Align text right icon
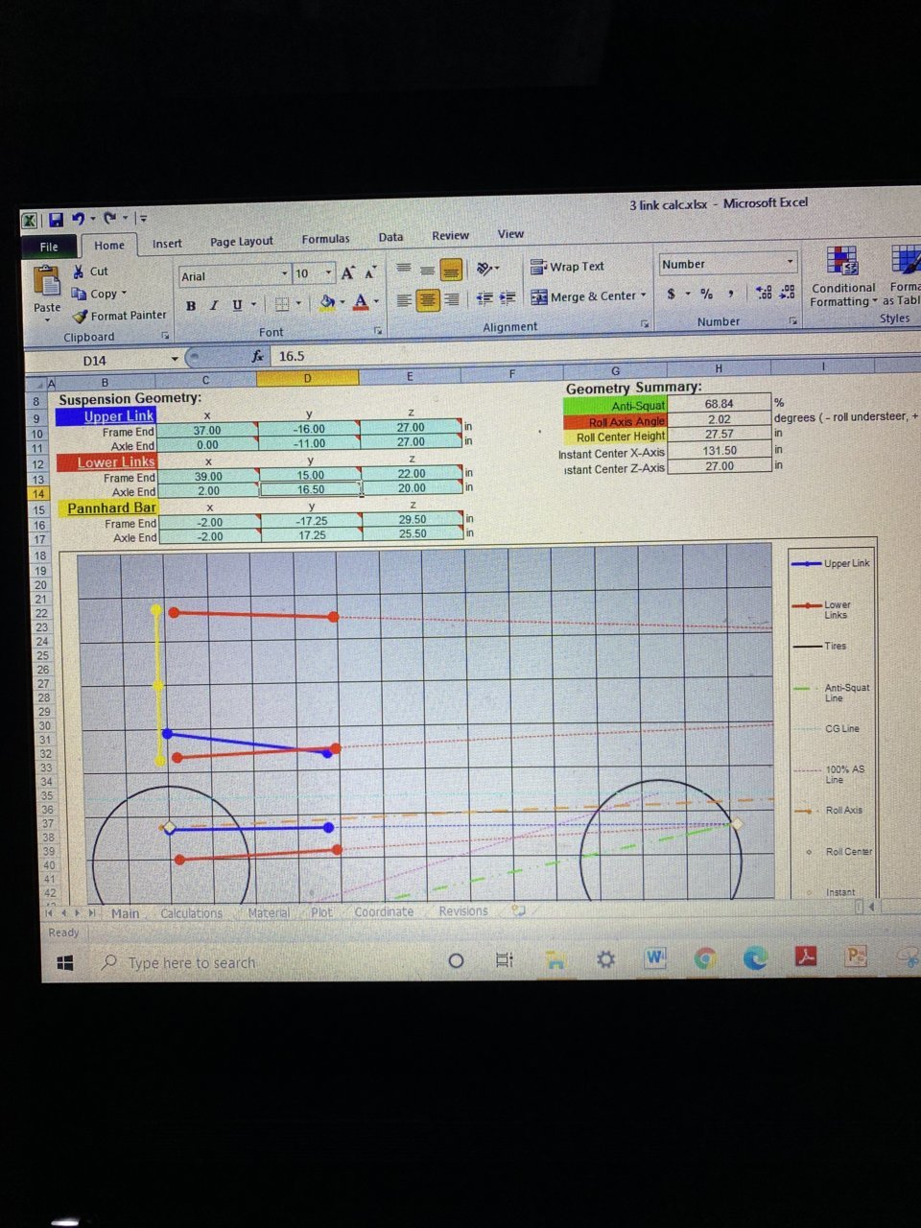The height and width of the screenshot is (1228, 921). pyautogui.click(x=451, y=299)
